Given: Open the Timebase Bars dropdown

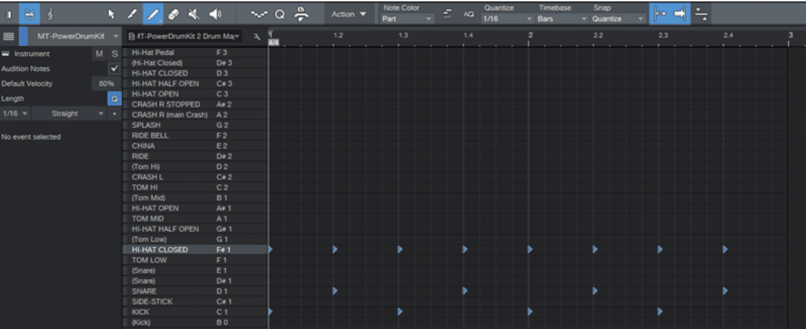Looking at the screenshot, I should point(562,19).
